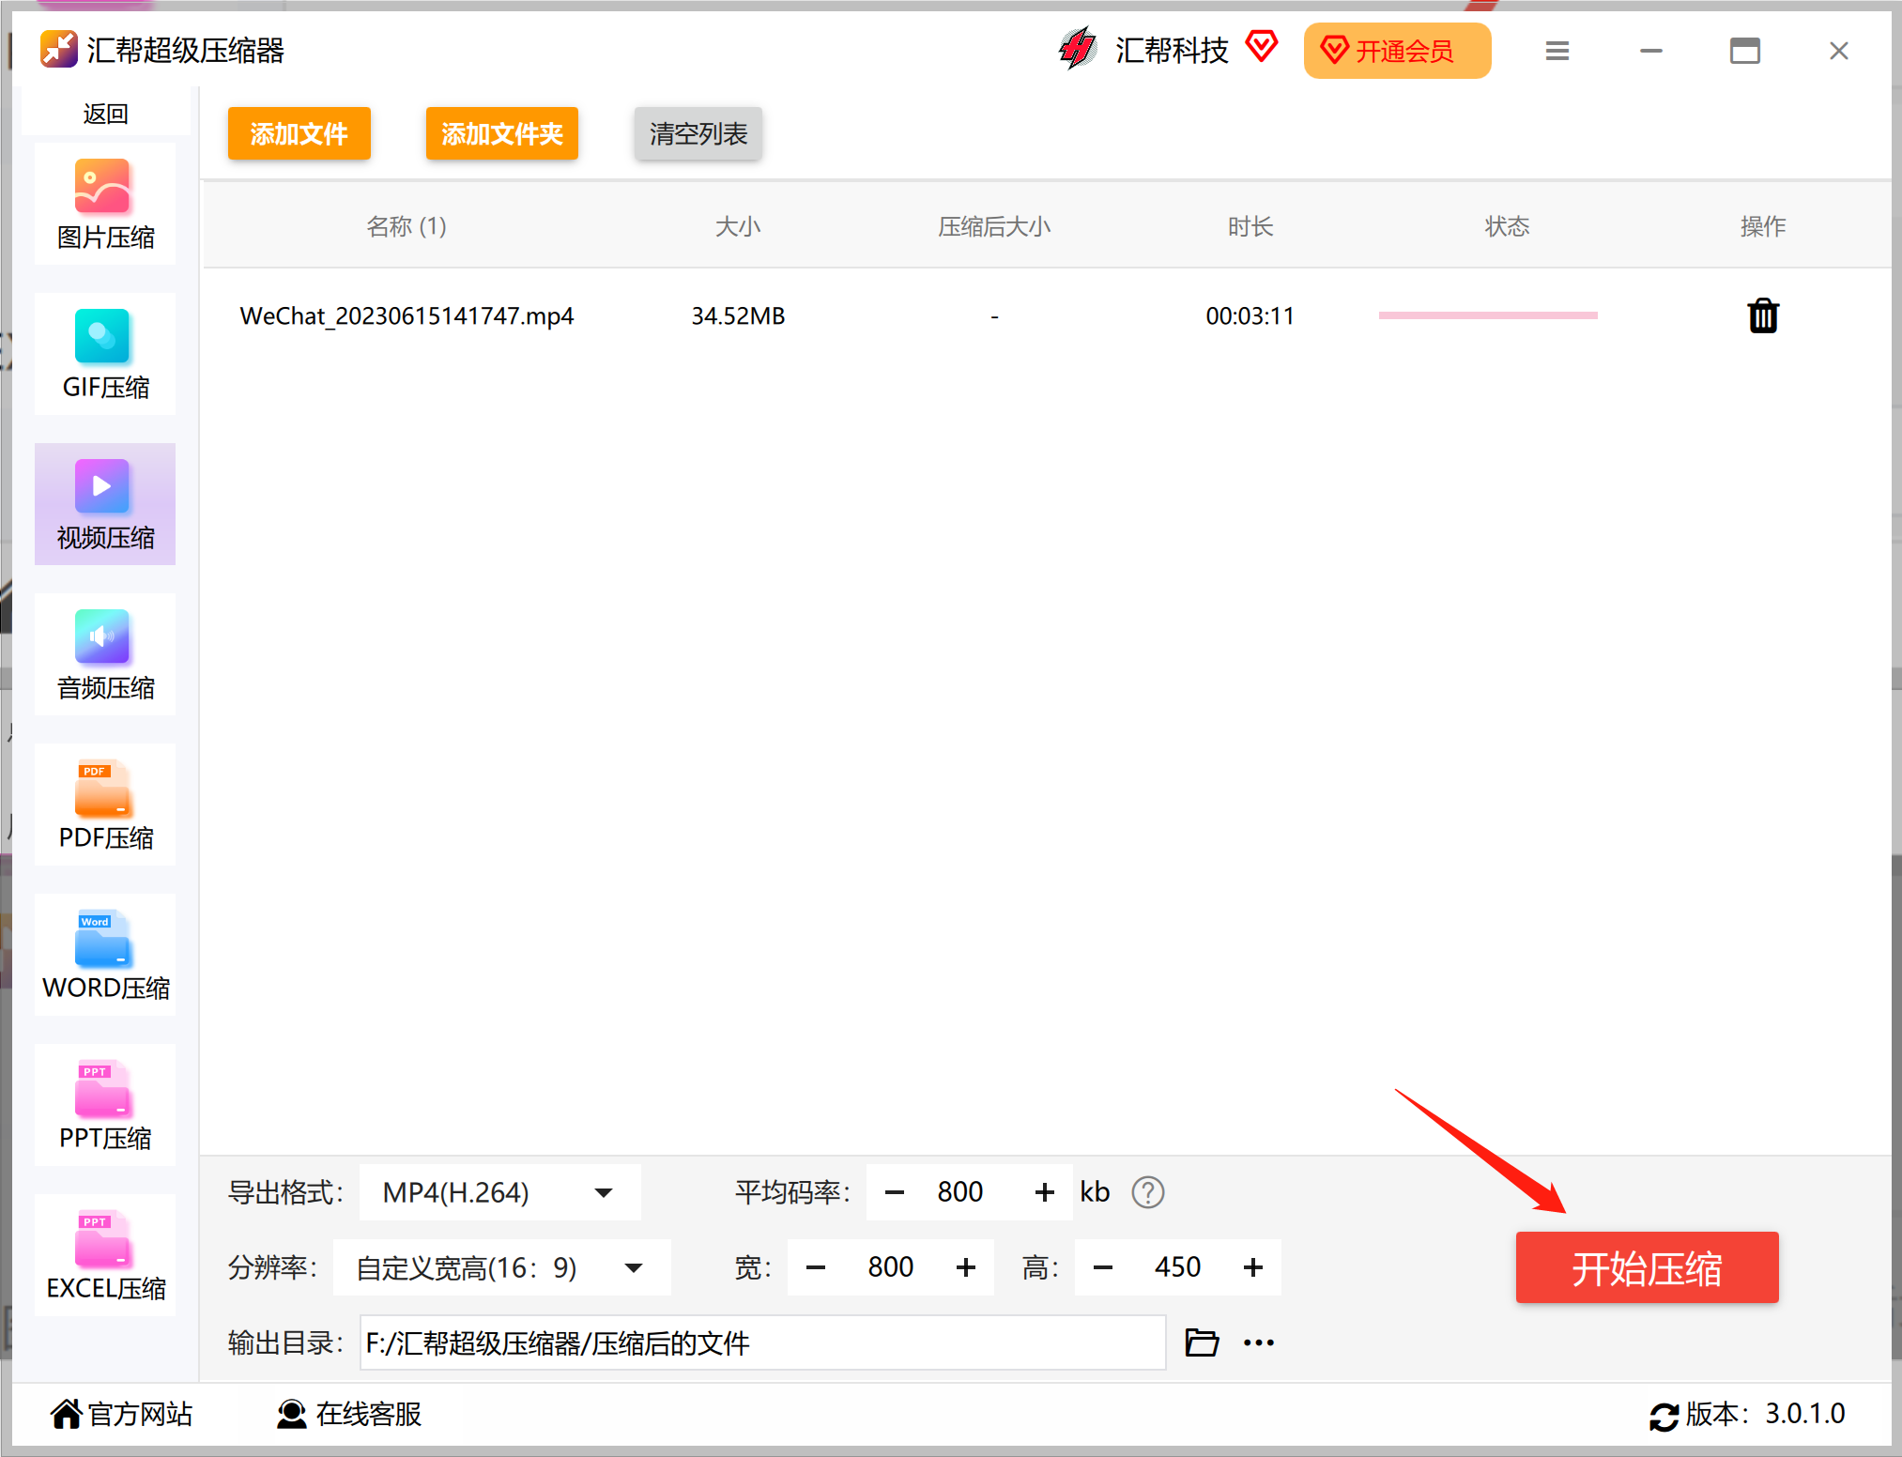
Task: Click 添加文件夹 to add a folder
Action: click(x=502, y=133)
